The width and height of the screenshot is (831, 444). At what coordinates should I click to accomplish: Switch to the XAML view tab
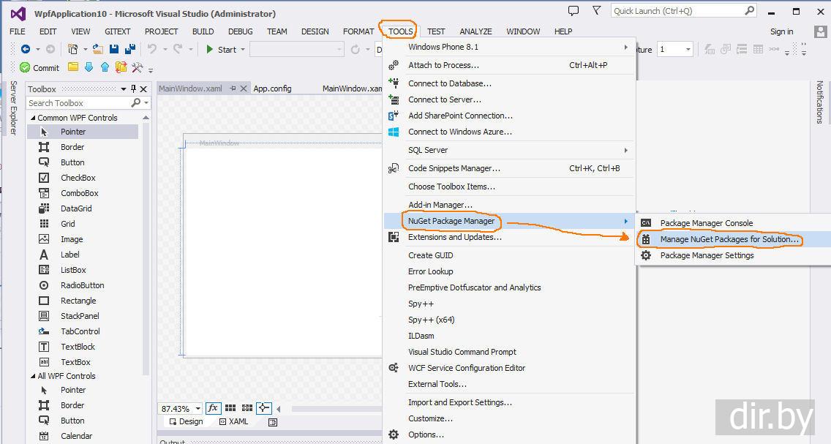[233, 421]
